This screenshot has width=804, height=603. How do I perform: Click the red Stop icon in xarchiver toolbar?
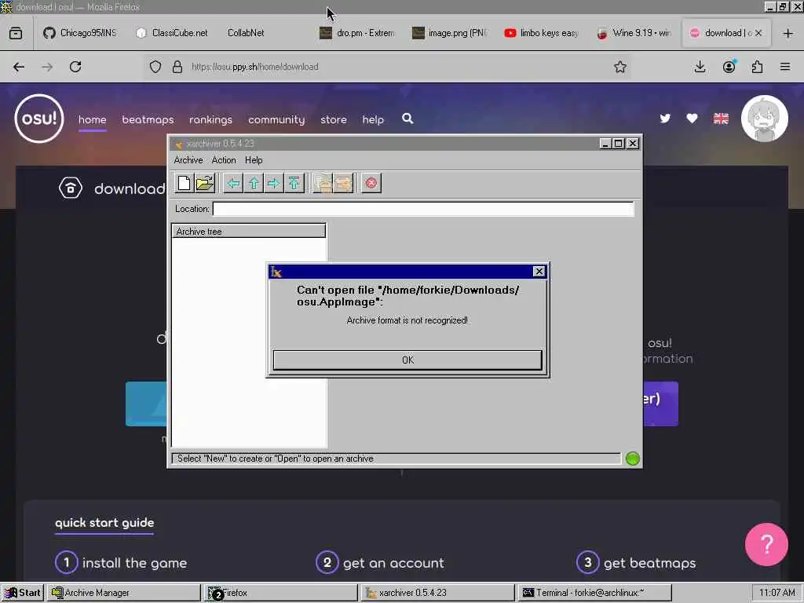(x=371, y=183)
